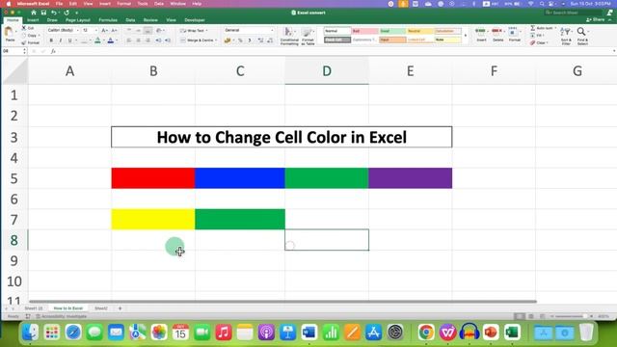Increase font size with larger A icon
Image resolution: width=617 pixels, height=347 pixels.
pyautogui.click(x=104, y=30)
